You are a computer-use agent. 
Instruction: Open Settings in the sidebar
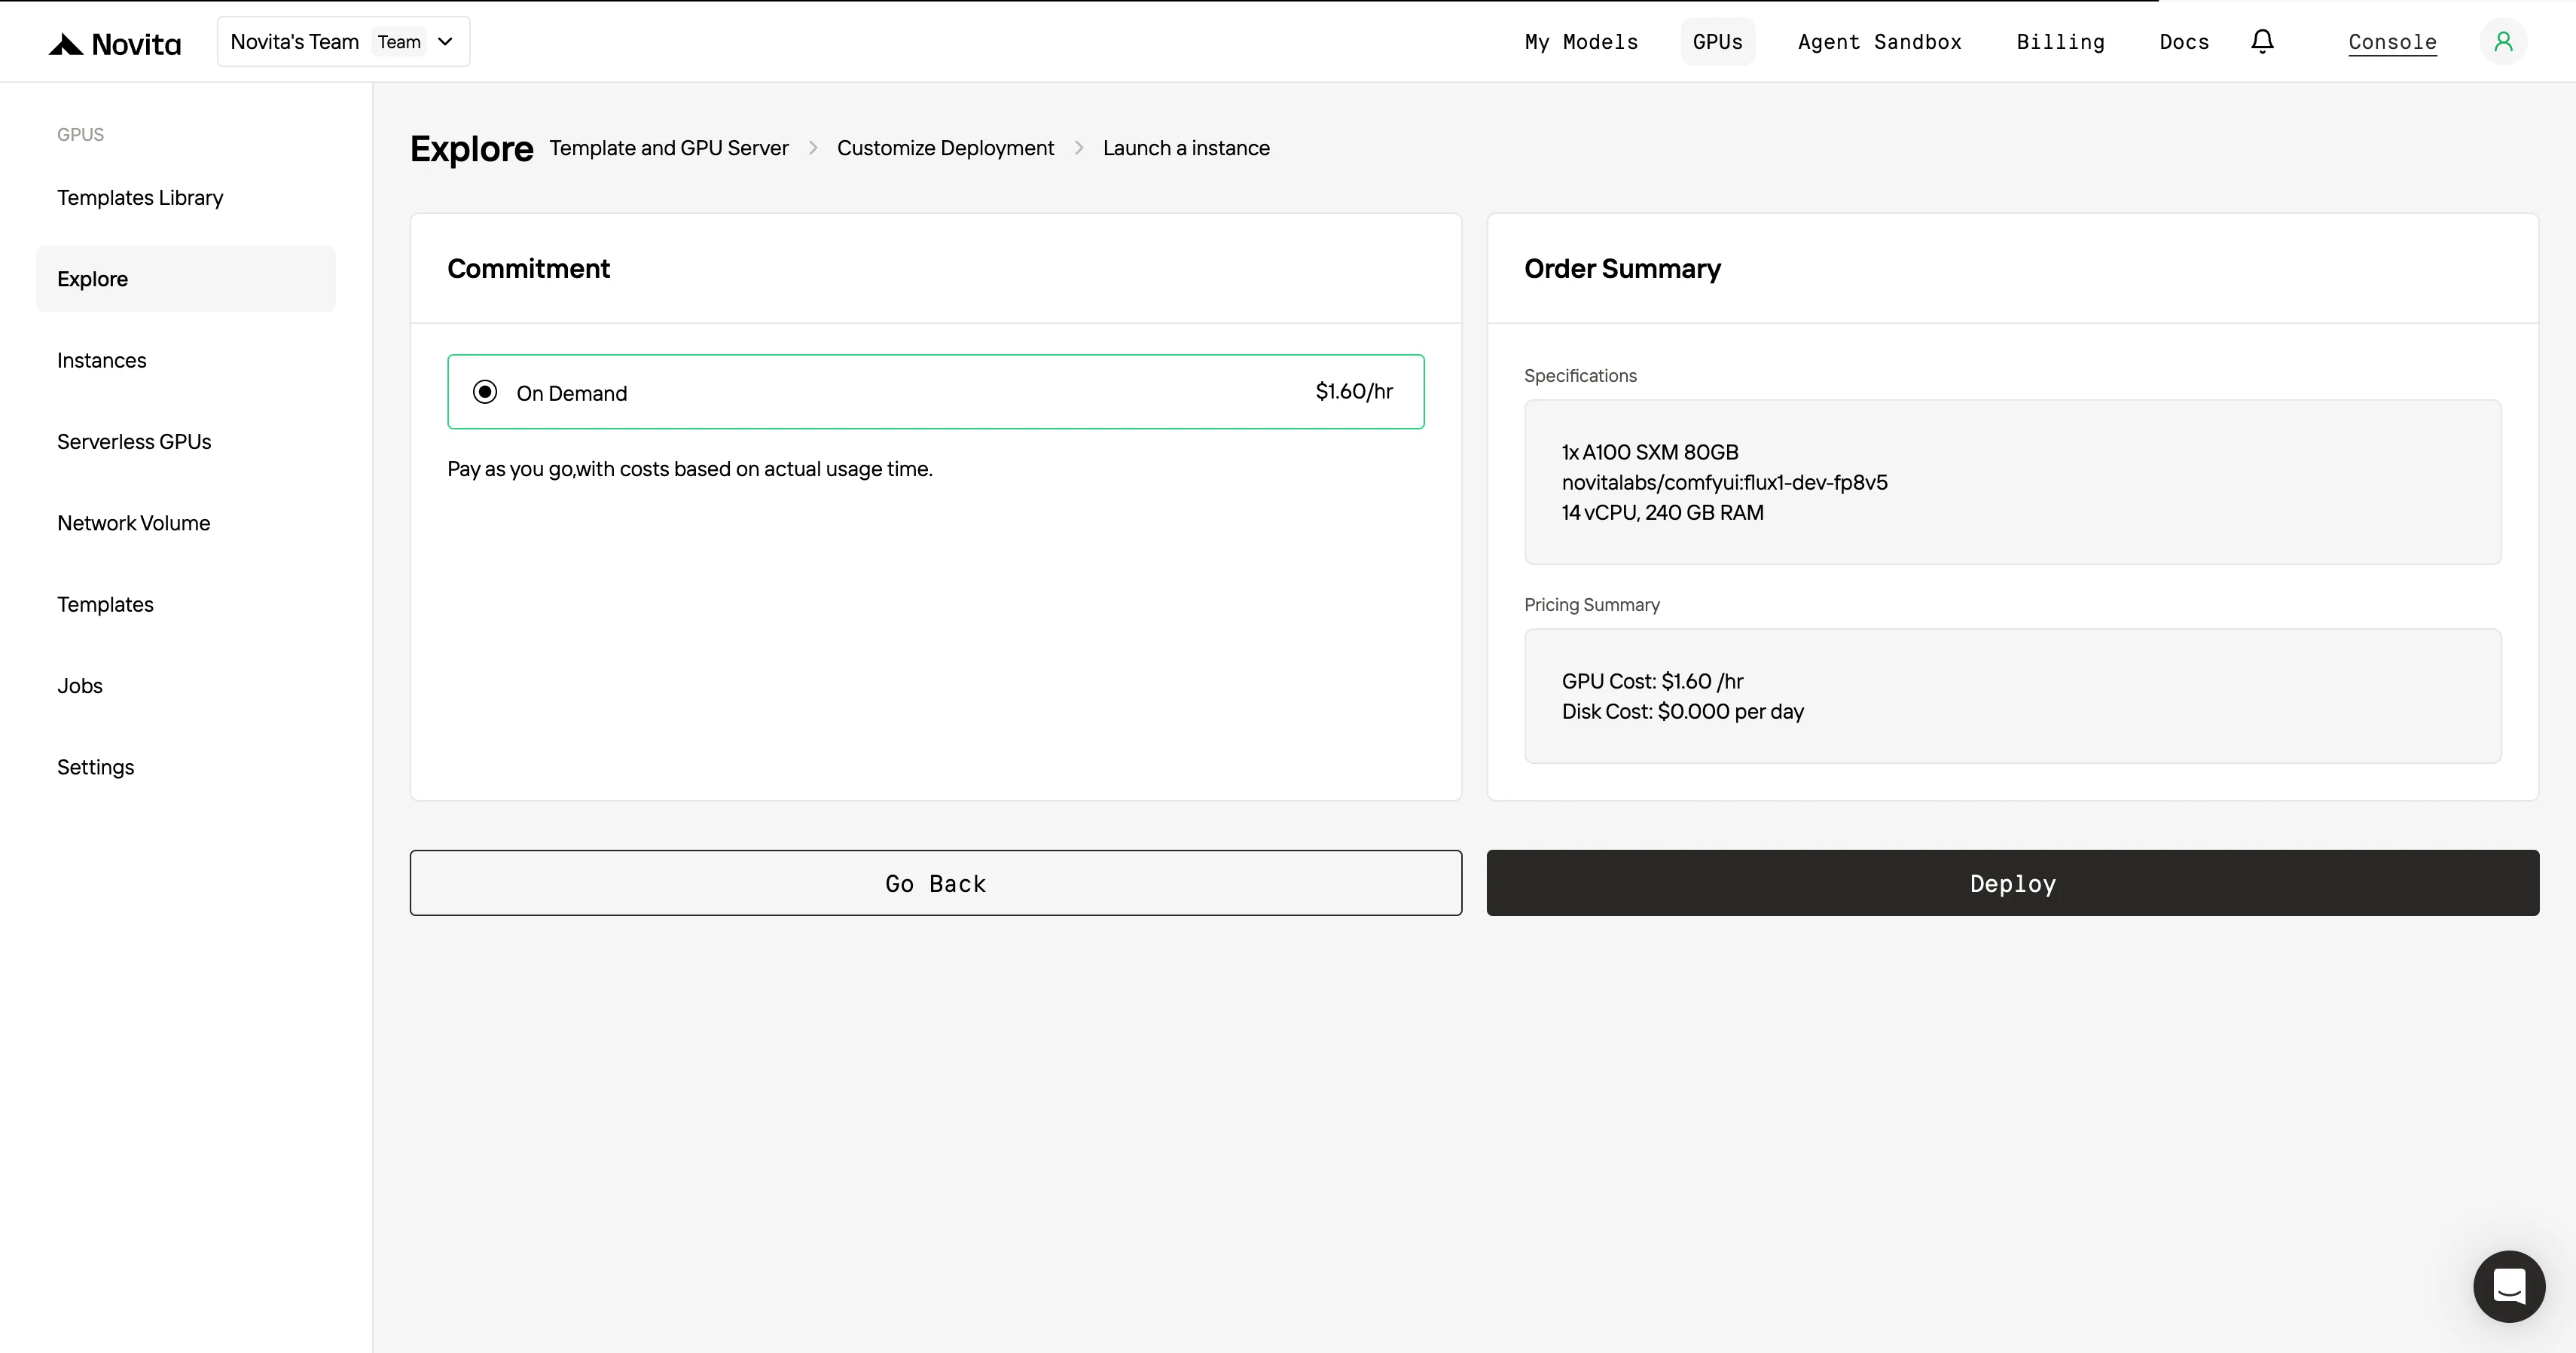(x=186, y=767)
